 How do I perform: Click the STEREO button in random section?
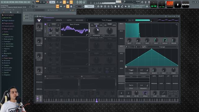pos(144,77)
